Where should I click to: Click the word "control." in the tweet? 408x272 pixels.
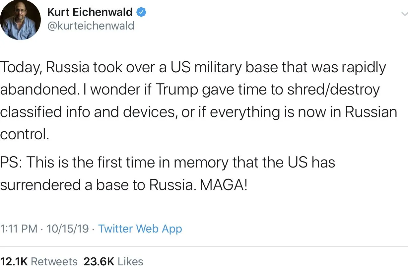[x=24, y=134]
